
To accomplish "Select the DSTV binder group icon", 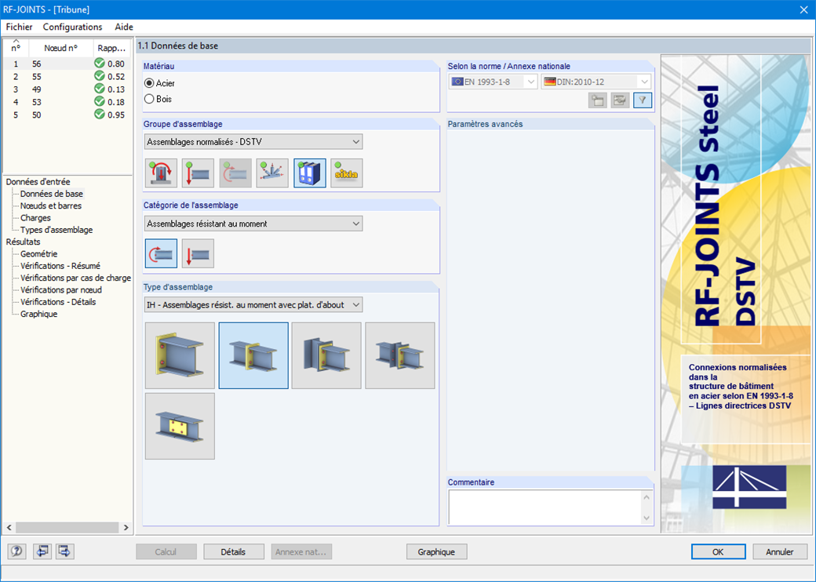I will tap(310, 173).
